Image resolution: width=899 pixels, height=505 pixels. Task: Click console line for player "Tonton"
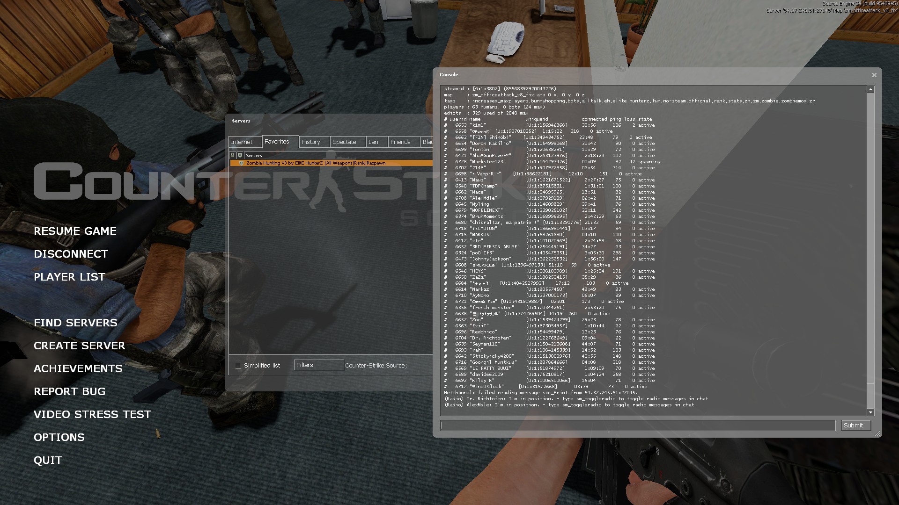pos(550,150)
